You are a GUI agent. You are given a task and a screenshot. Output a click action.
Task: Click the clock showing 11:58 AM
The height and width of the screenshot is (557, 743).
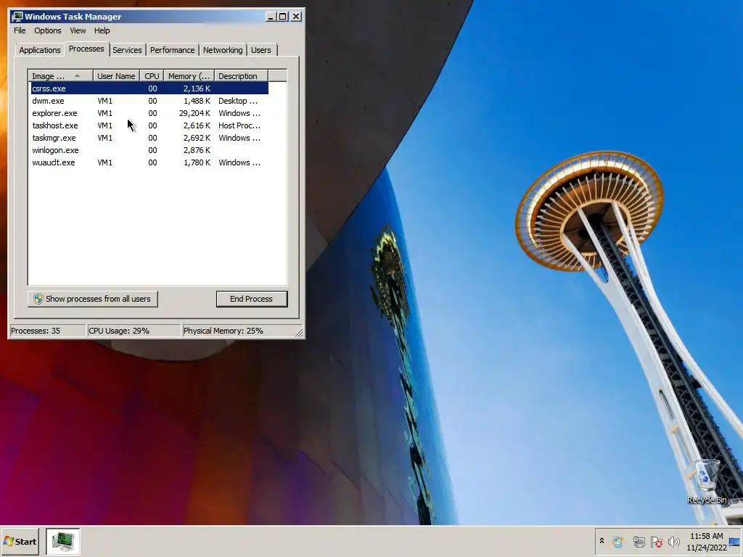point(707,541)
